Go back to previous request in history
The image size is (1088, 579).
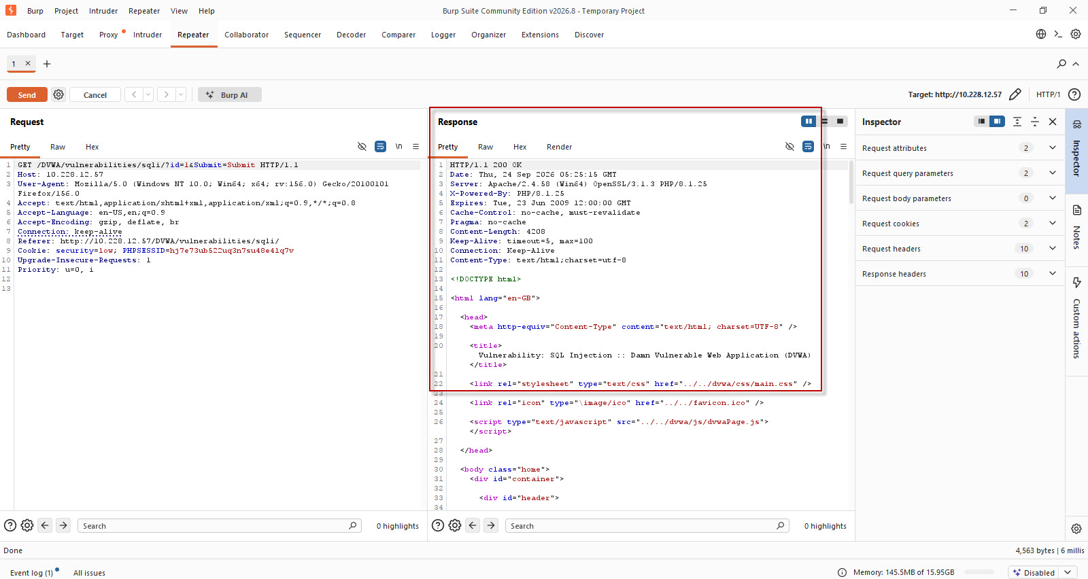(134, 94)
